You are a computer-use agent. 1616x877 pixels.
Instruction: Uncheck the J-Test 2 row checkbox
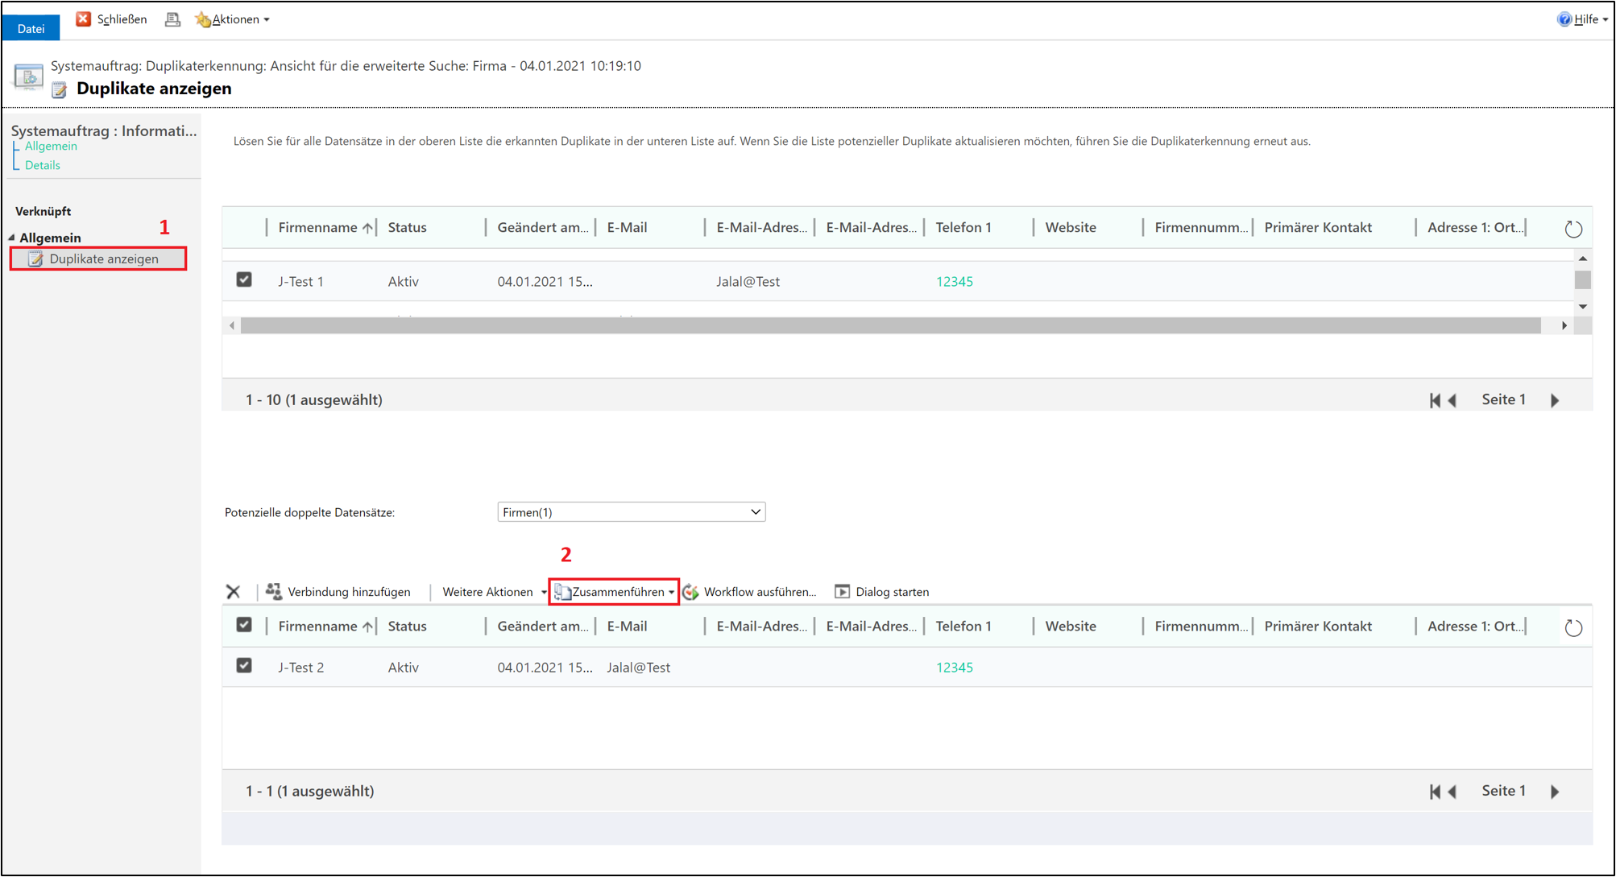tap(244, 665)
